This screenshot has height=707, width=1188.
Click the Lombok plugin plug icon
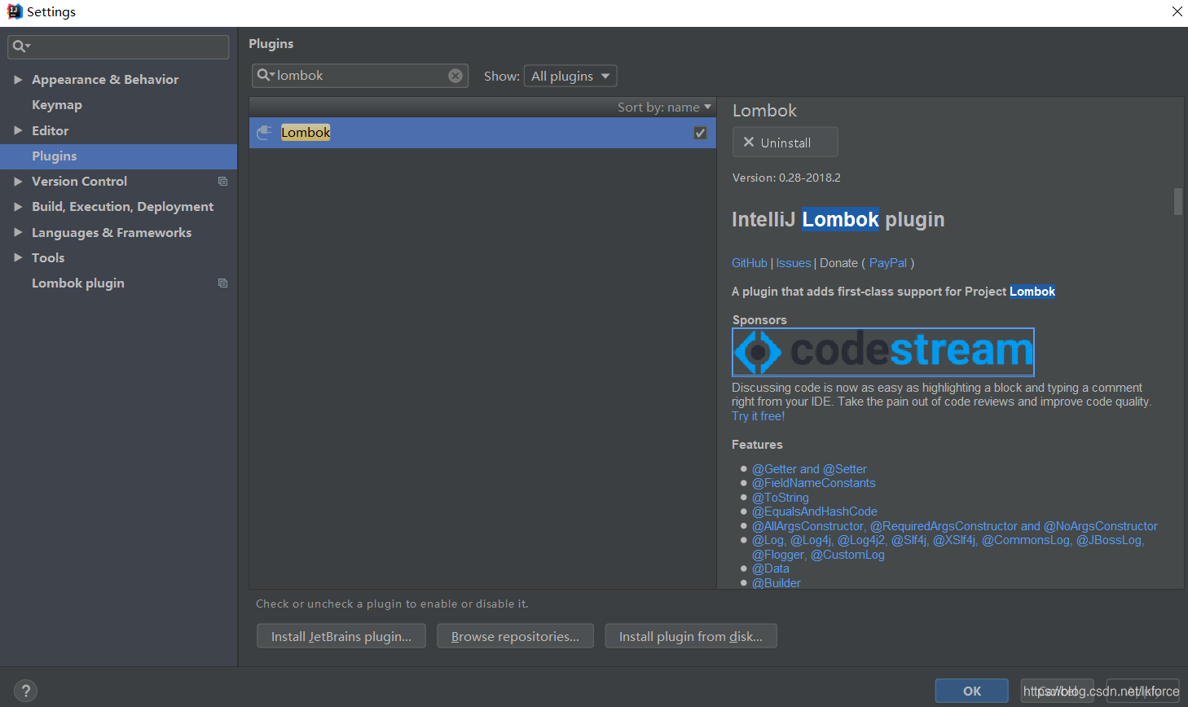[x=264, y=133]
